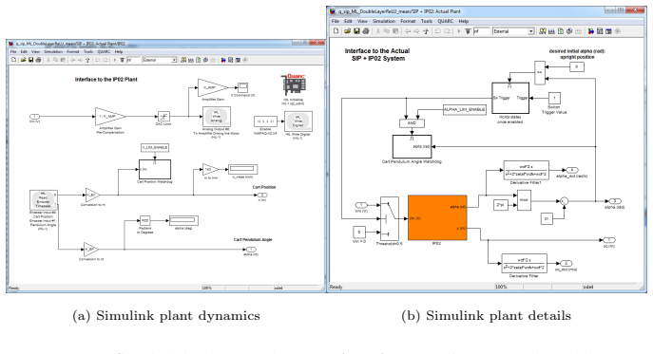Select the Cart Pendulum Angle Watchdog block
The width and height of the screenshot is (653, 354).
(412, 146)
